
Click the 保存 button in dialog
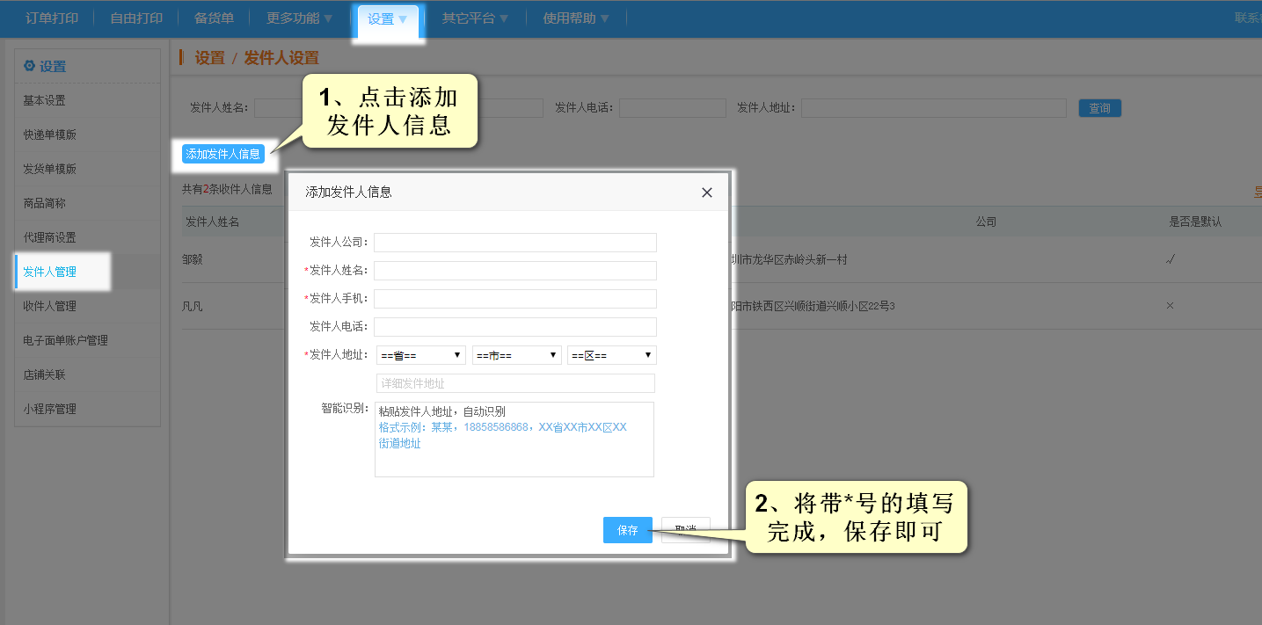point(628,530)
